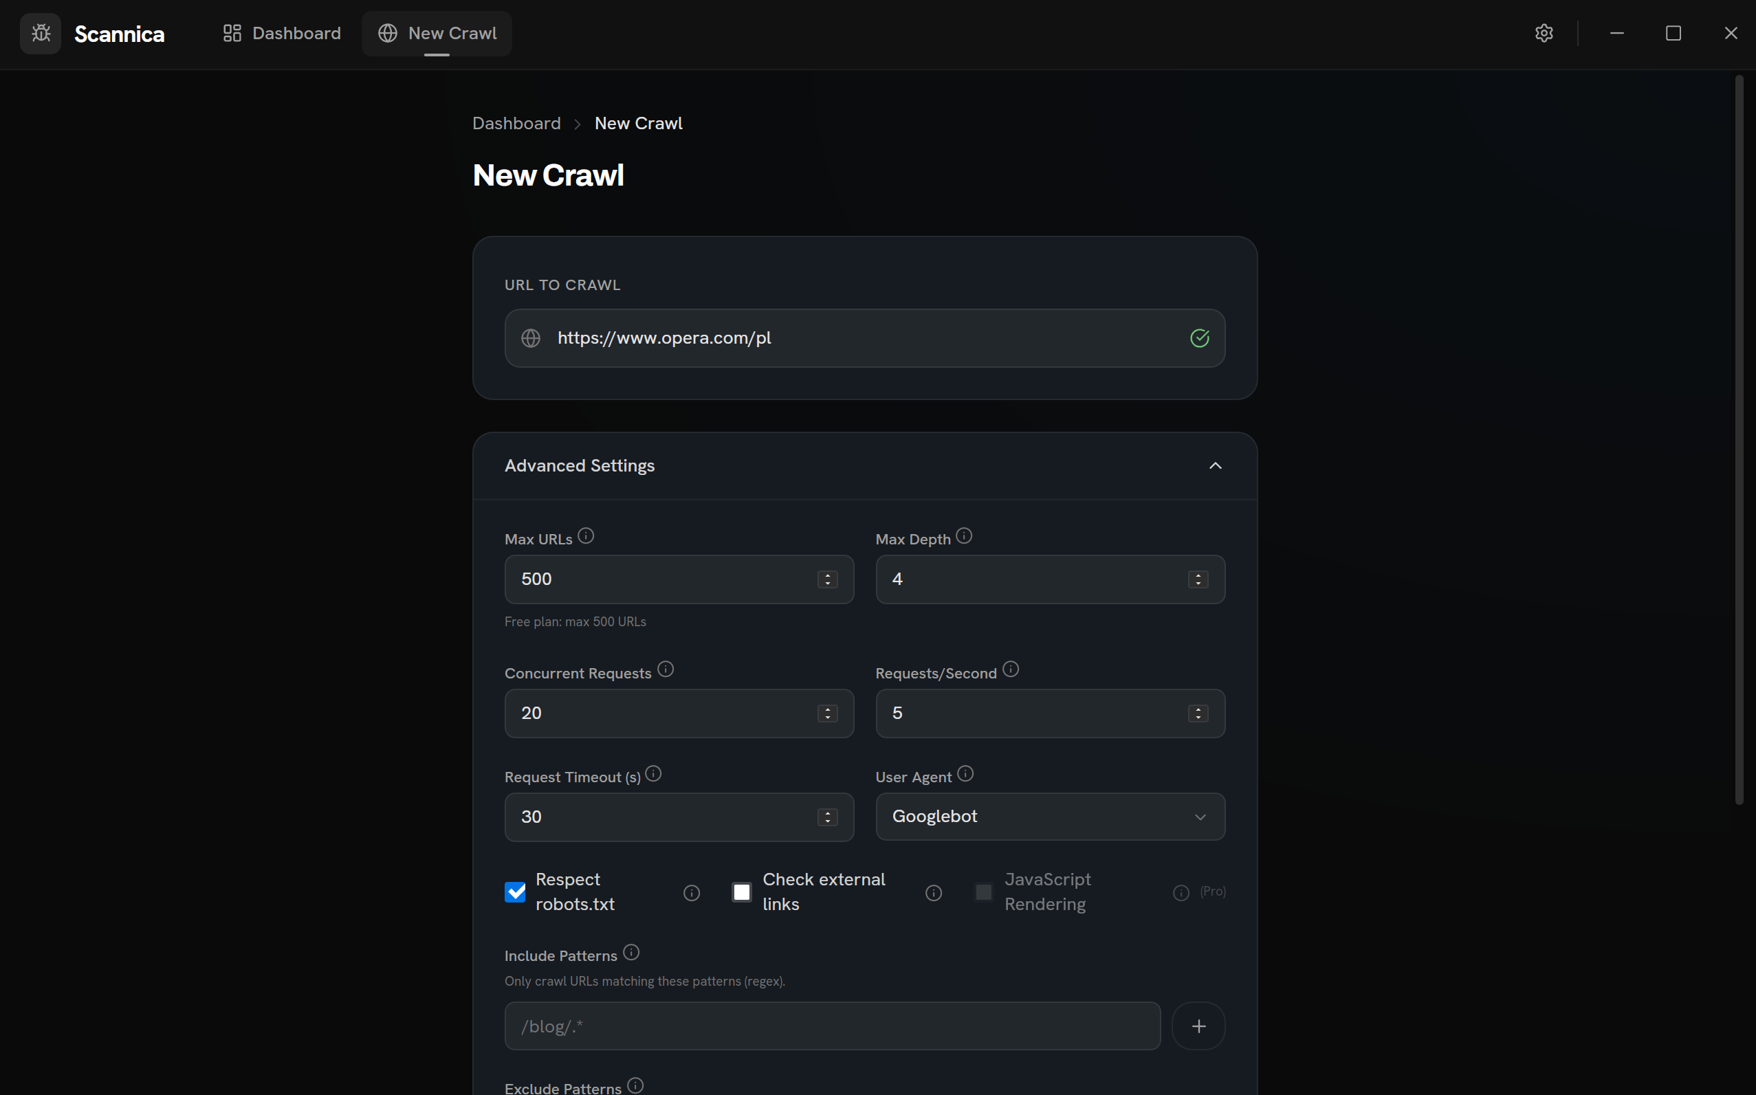Enable Check external links
The width and height of the screenshot is (1756, 1095).
pos(741,892)
